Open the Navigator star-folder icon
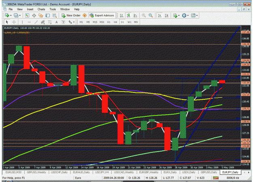 41,15
